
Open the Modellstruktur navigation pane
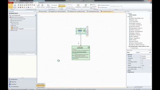click(x=22, y=79)
